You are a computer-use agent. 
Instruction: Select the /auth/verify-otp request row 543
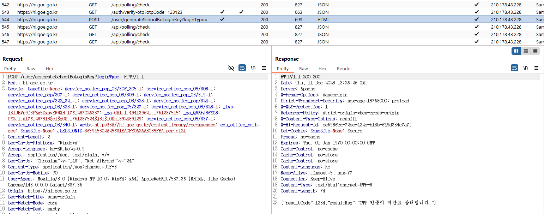(x=146, y=12)
